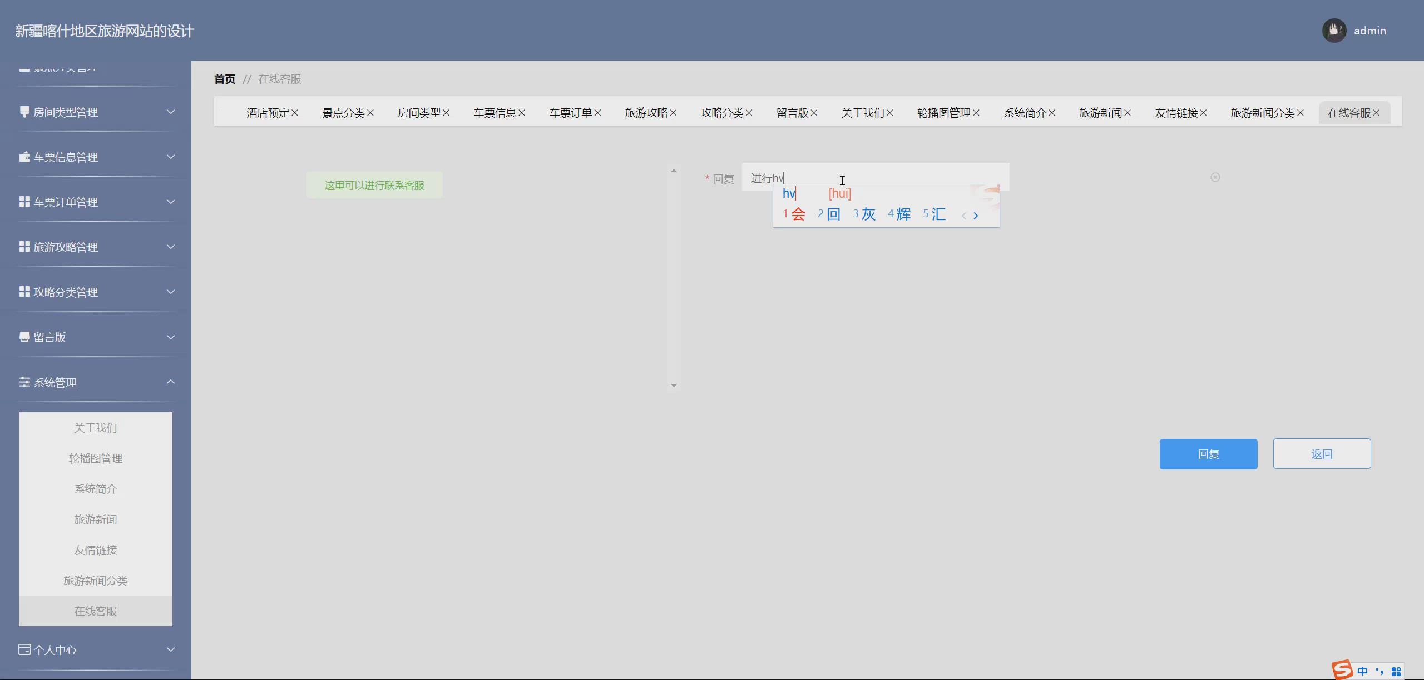This screenshot has width=1424, height=680.
Task: Close the 在线客服 tab
Action: [x=1376, y=113]
